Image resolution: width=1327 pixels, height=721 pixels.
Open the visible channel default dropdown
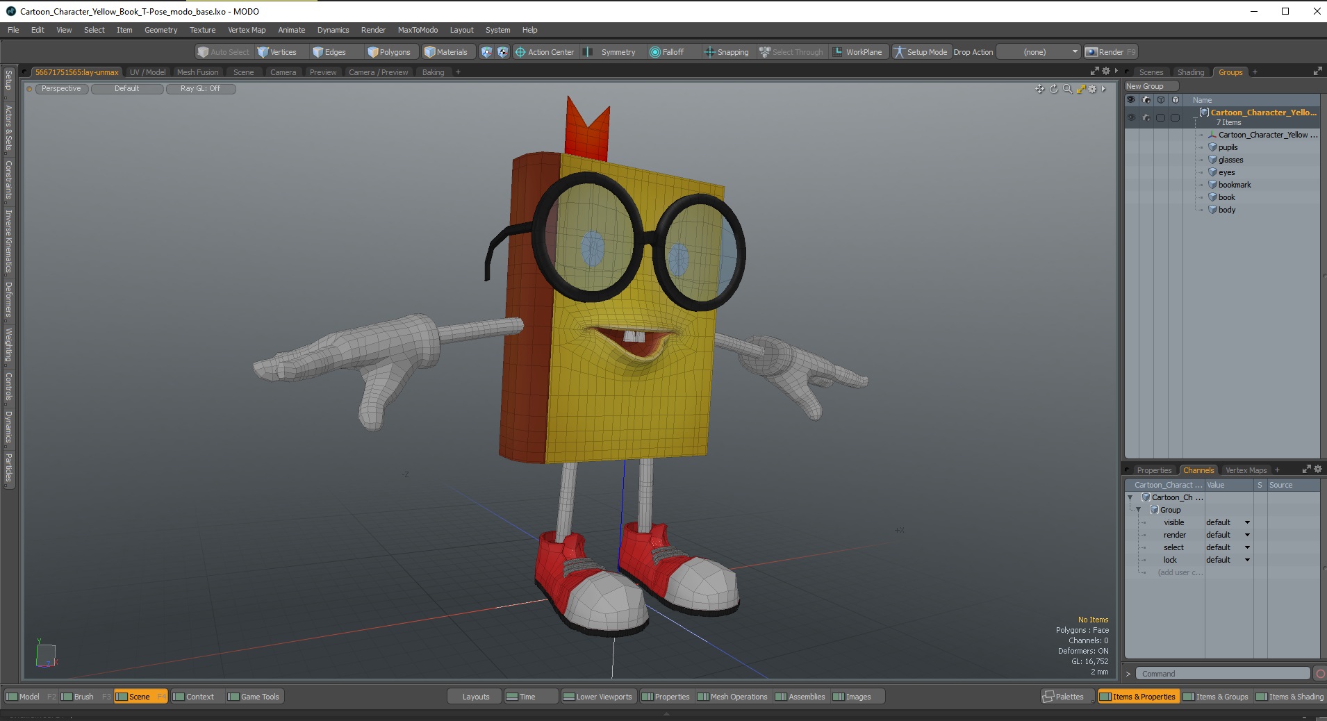[x=1228, y=522]
